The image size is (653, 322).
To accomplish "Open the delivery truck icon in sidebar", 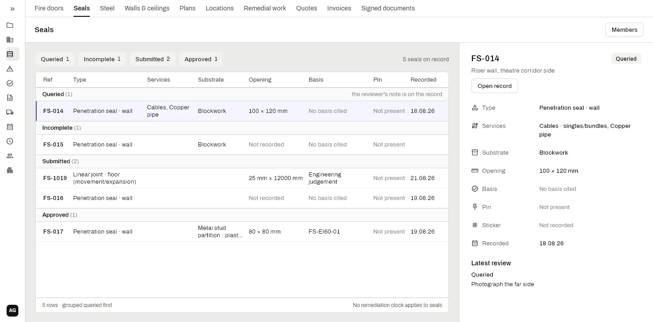I will [x=10, y=112].
